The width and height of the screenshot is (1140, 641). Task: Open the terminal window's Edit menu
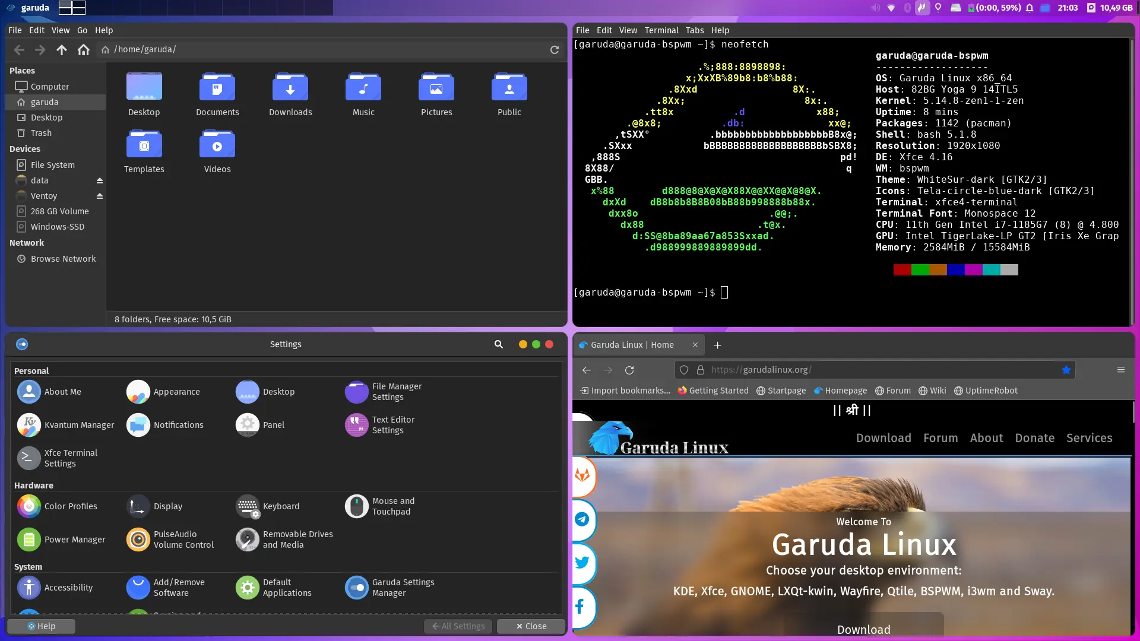click(604, 30)
